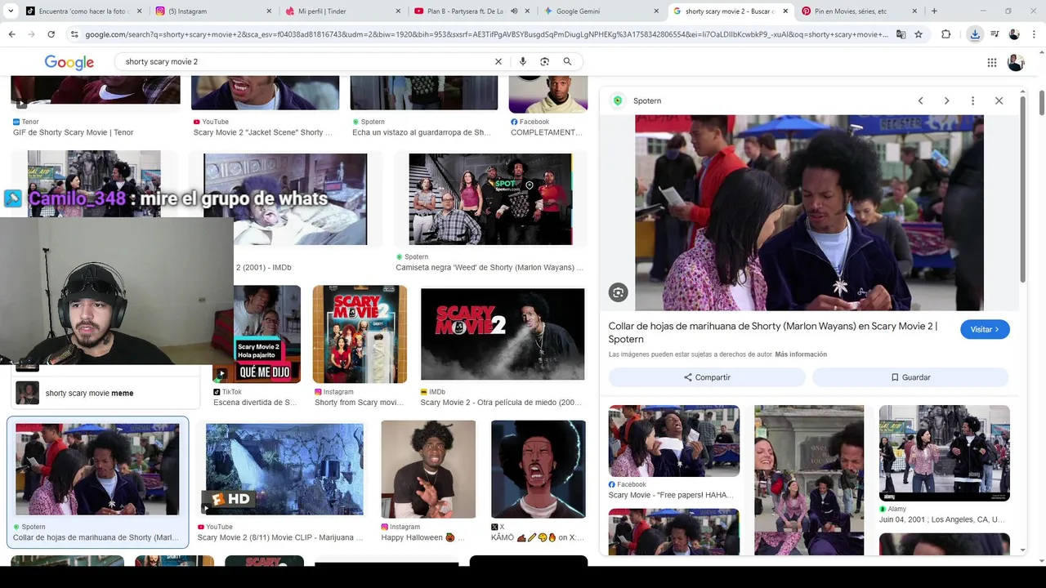Open a new browser tab
The height and width of the screenshot is (588, 1046).
[934, 11]
